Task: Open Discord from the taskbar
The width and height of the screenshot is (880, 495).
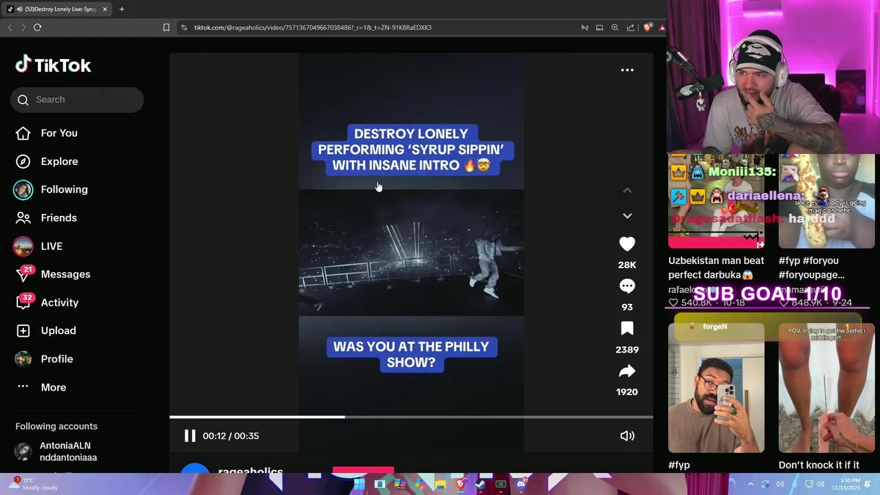Action: (x=521, y=484)
